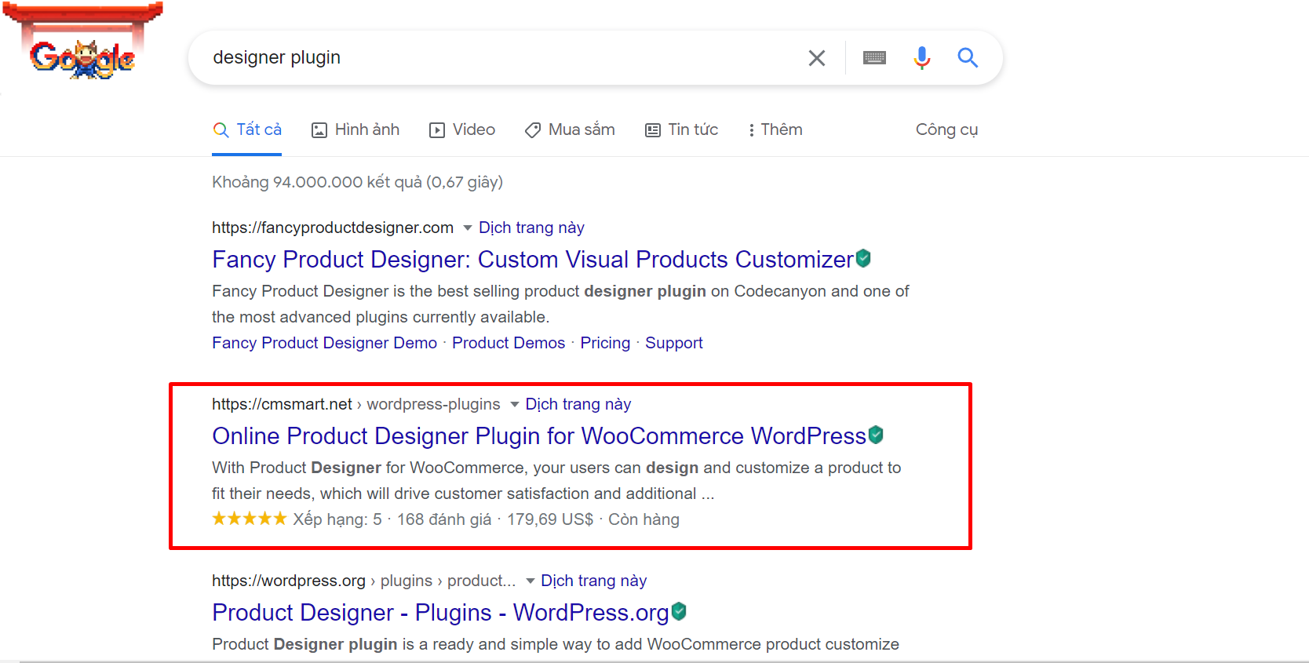The height and width of the screenshot is (663, 1309).
Task: Translate the fancyproductdesigner.com result via 'Dịch trang này'
Action: point(531,228)
